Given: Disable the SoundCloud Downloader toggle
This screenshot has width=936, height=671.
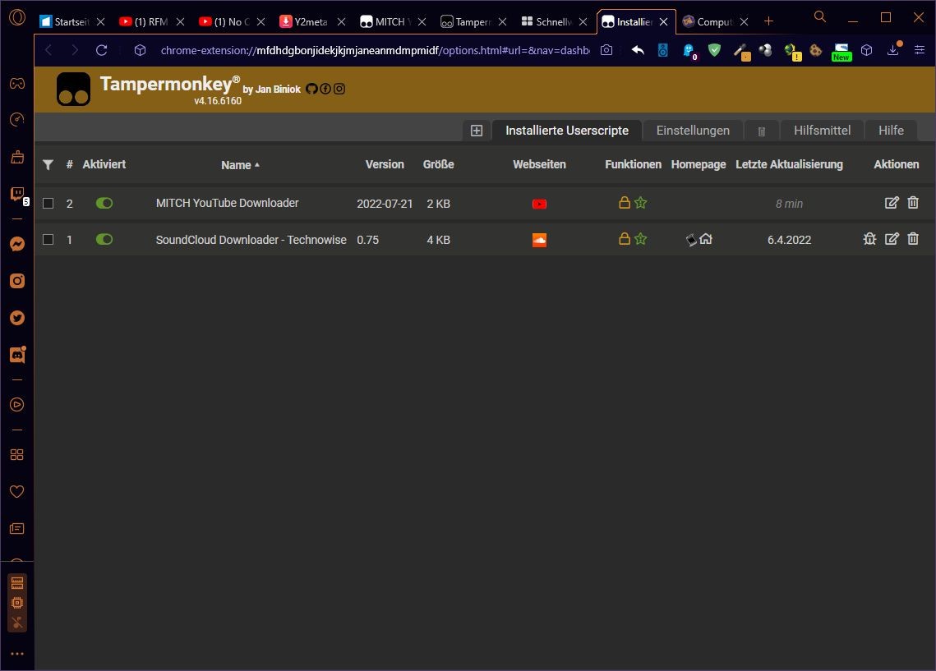Looking at the screenshot, I should [104, 239].
